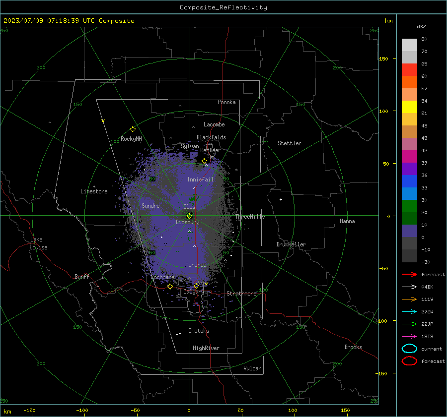This screenshot has height=417, width=447.
Task: Click the Brooks city label
Action: 353,347
